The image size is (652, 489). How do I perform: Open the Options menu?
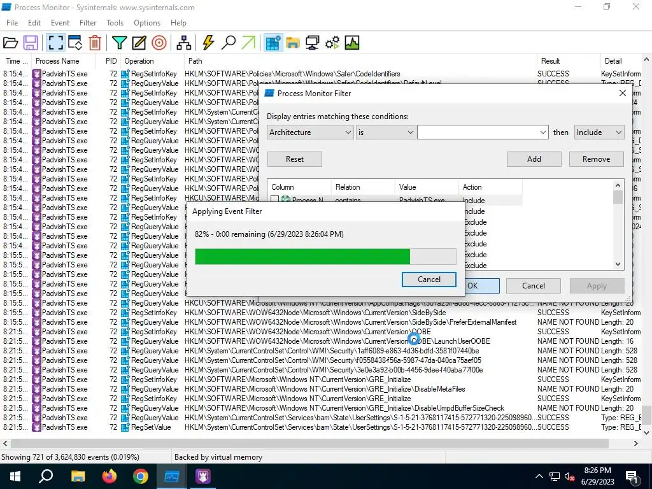147,23
